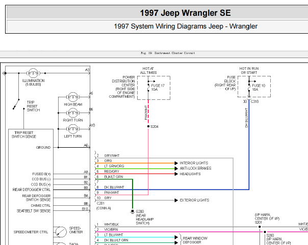Click the S204 splice point

click(148, 126)
